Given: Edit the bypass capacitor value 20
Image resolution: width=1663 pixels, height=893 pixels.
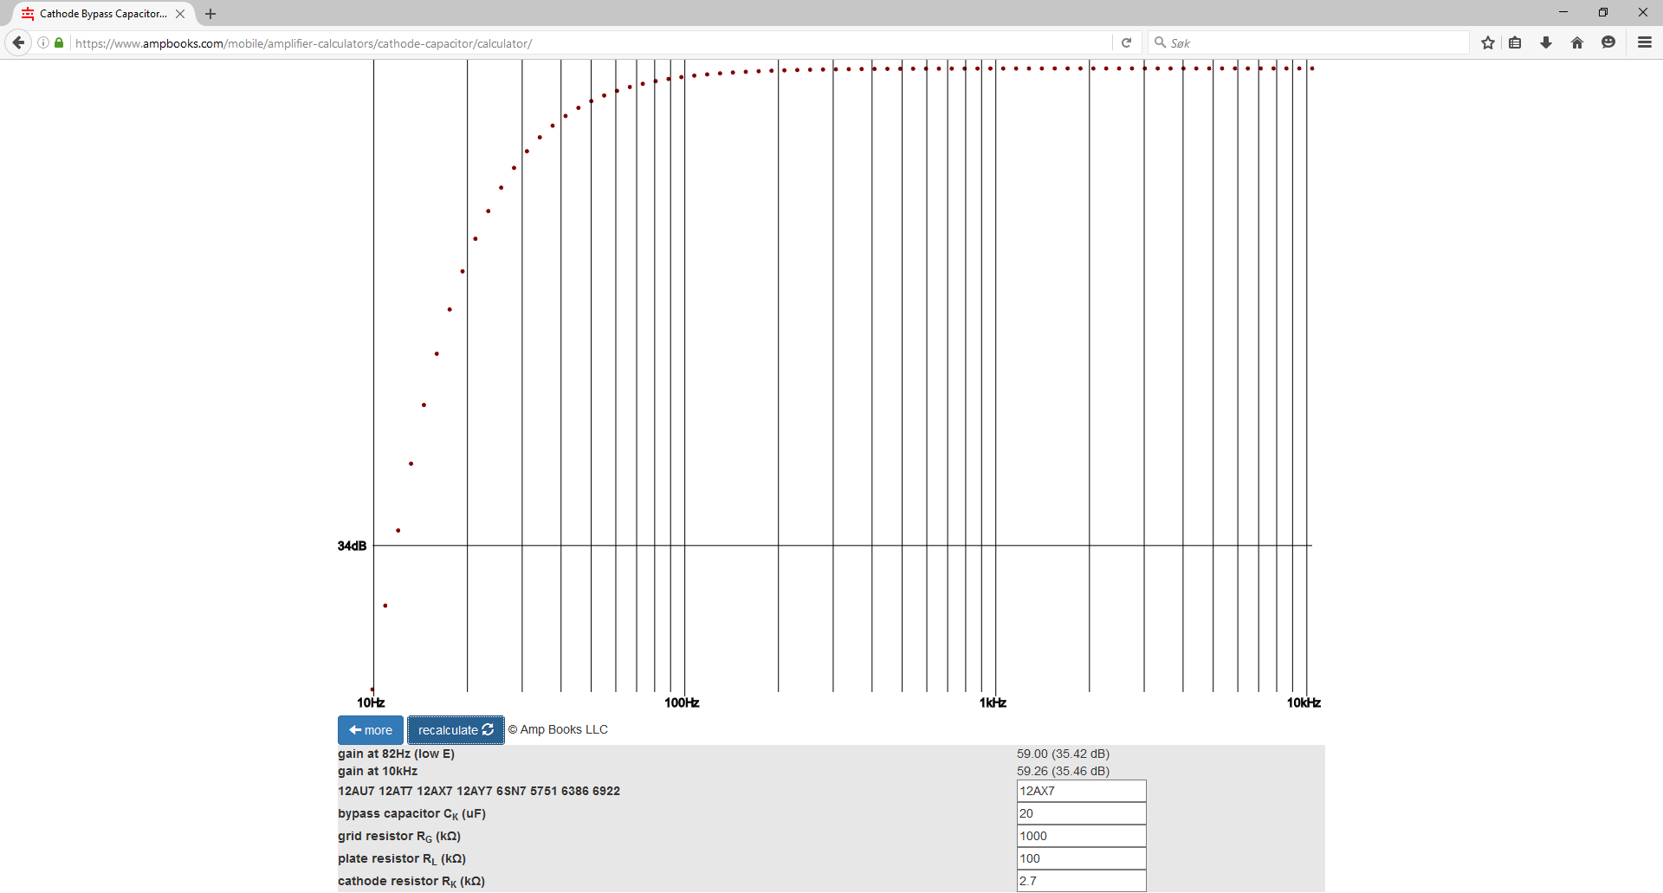Looking at the screenshot, I should point(1081,813).
